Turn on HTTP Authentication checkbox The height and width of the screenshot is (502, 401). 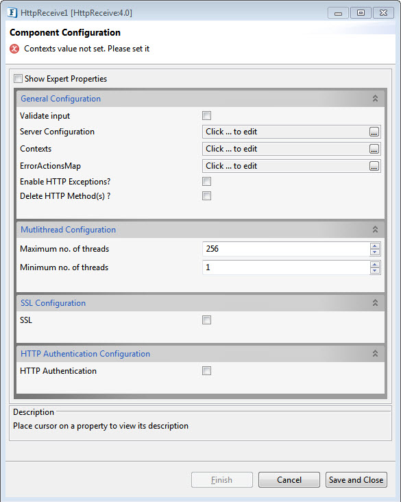pyautogui.click(x=207, y=371)
